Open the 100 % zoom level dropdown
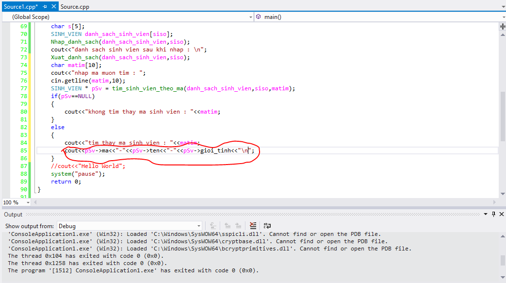 tap(28, 202)
